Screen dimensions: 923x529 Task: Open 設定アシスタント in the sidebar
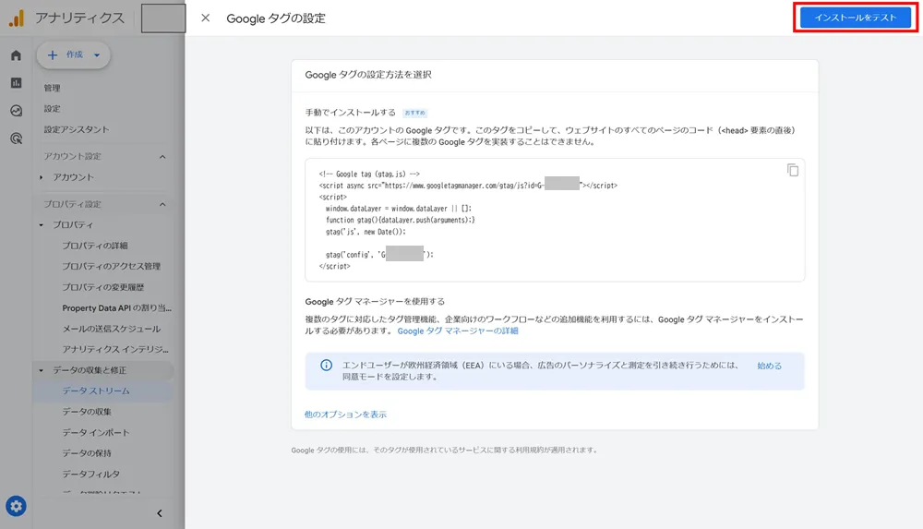(x=77, y=129)
